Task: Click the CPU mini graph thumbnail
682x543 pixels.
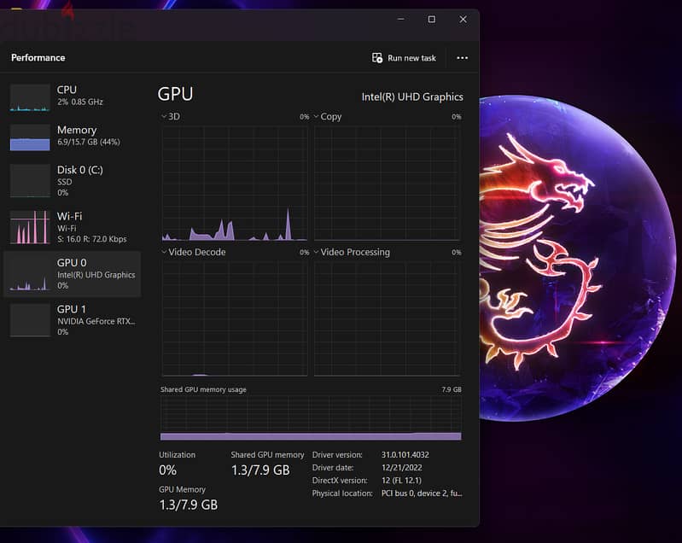Action: click(30, 98)
